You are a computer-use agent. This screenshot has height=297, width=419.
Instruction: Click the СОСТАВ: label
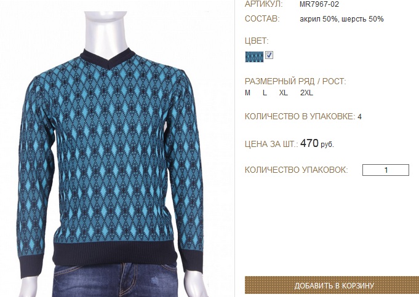click(x=262, y=19)
